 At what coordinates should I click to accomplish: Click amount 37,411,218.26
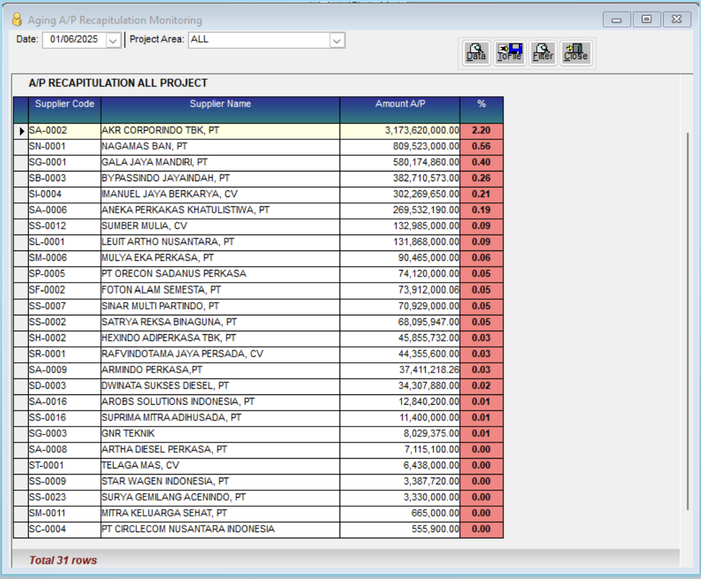point(400,370)
